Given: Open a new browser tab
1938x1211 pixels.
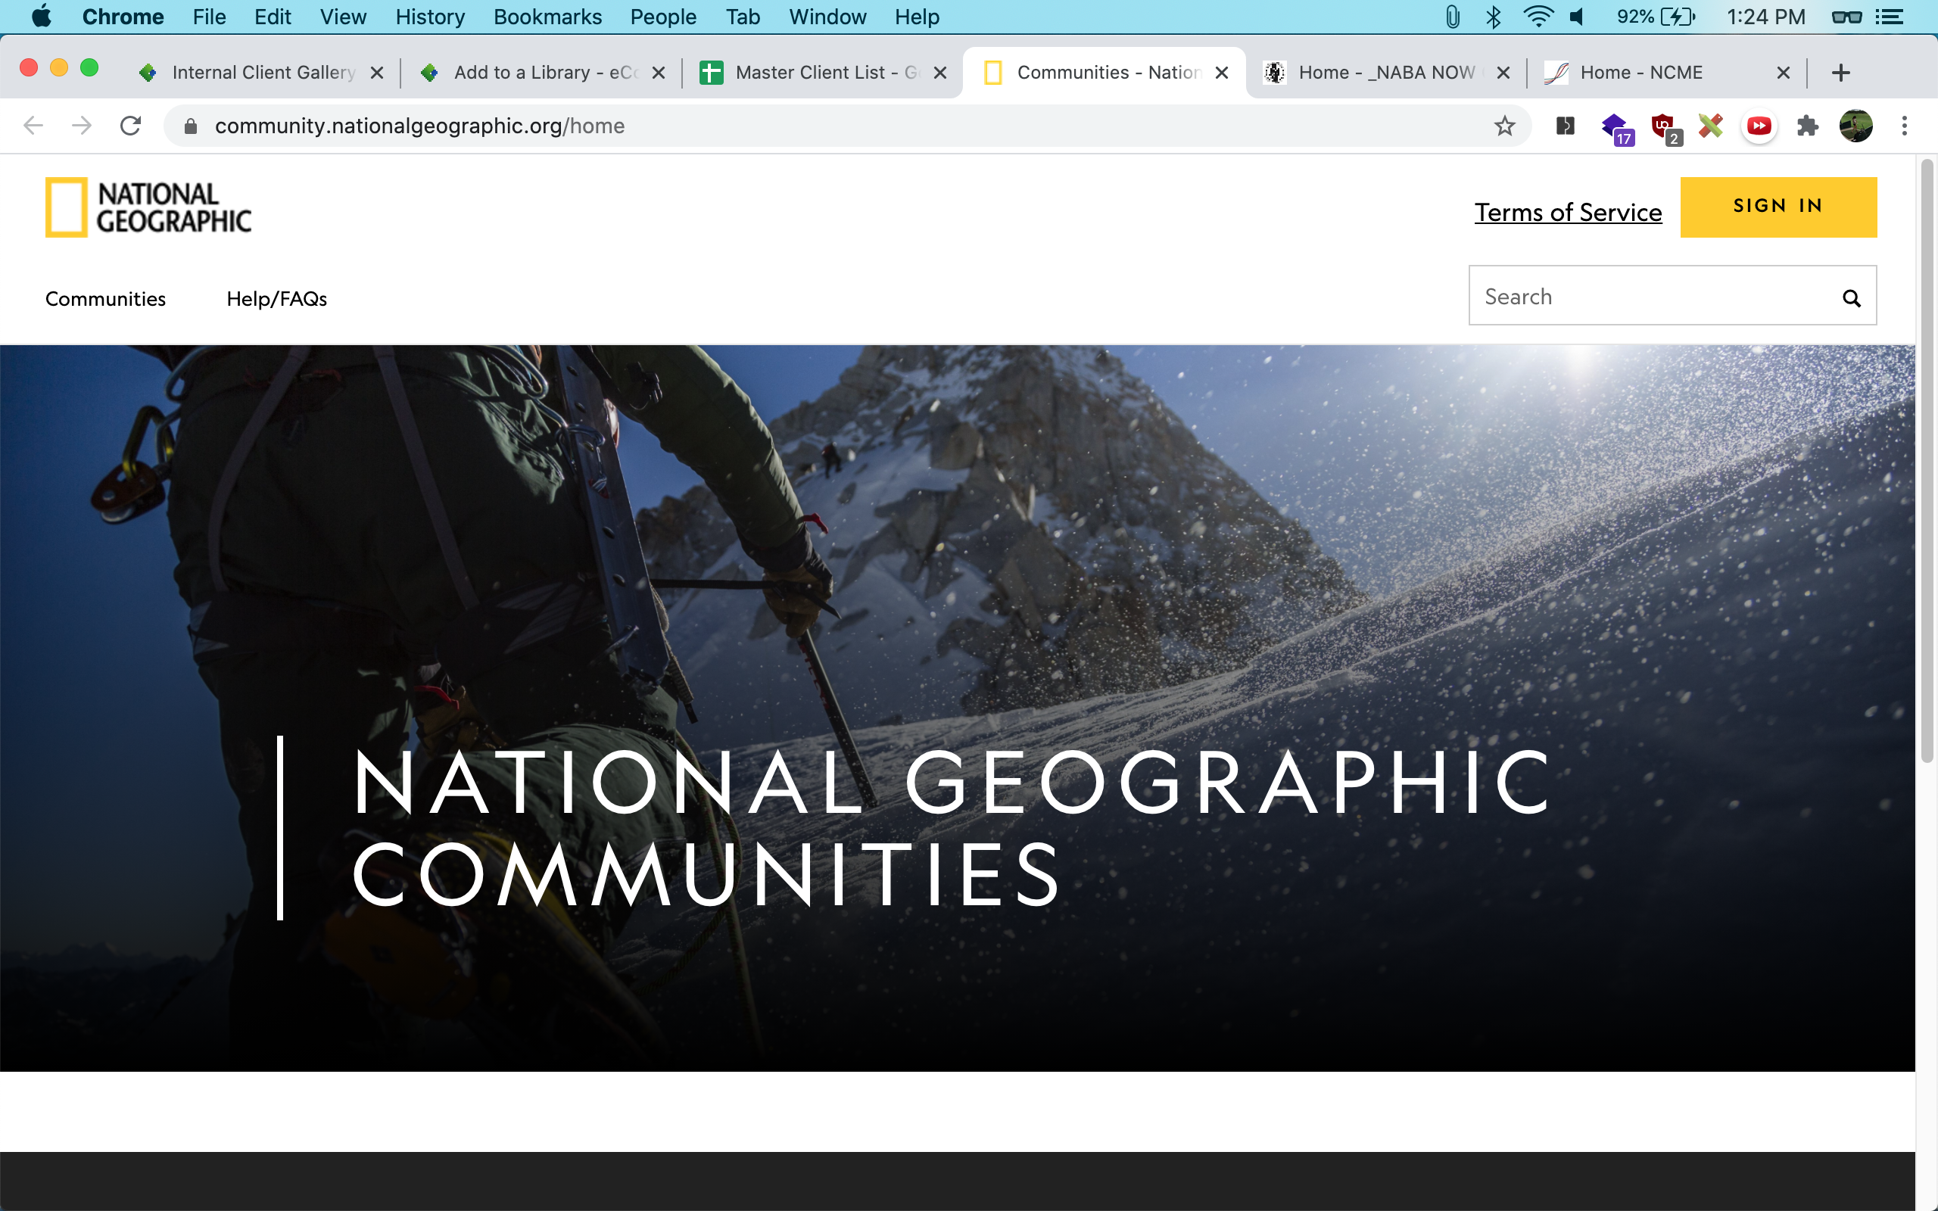Looking at the screenshot, I should coord(1840,73).
